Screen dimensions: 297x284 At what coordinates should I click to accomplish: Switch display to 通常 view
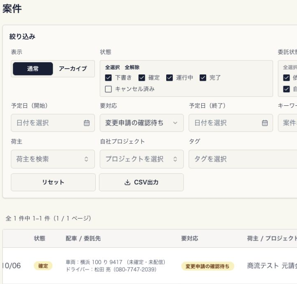tap(33, 69)
